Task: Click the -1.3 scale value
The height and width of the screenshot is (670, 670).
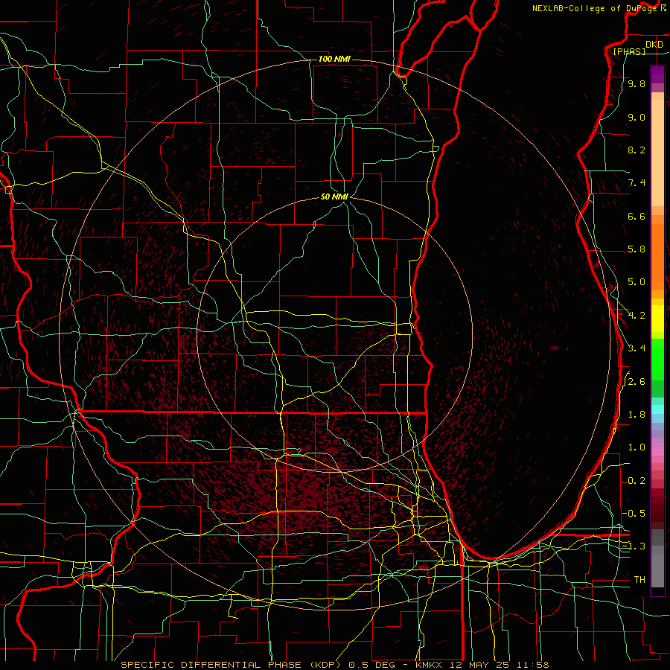Action: click(634, 546)
